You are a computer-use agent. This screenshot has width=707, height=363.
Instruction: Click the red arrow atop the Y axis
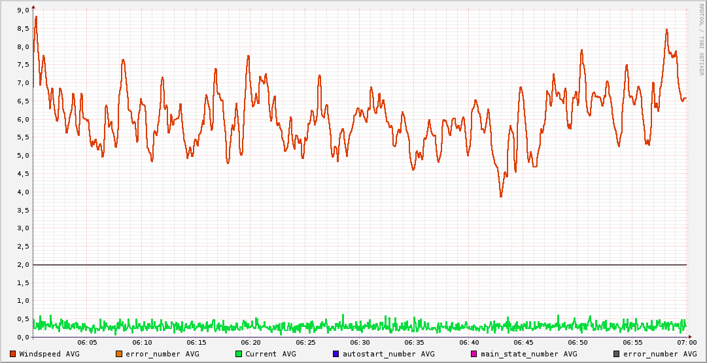(33, 7)
